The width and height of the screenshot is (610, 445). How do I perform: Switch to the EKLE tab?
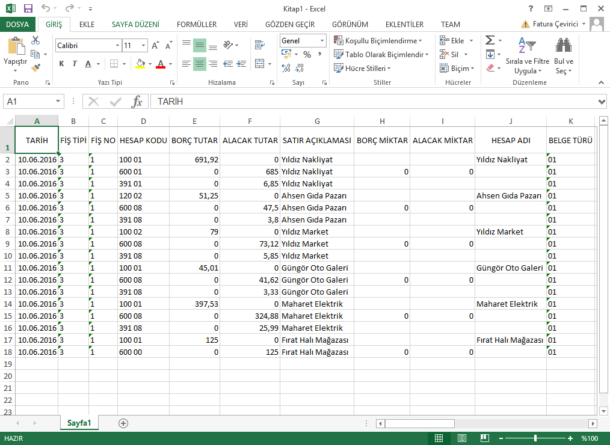click(x=87, y=24)
